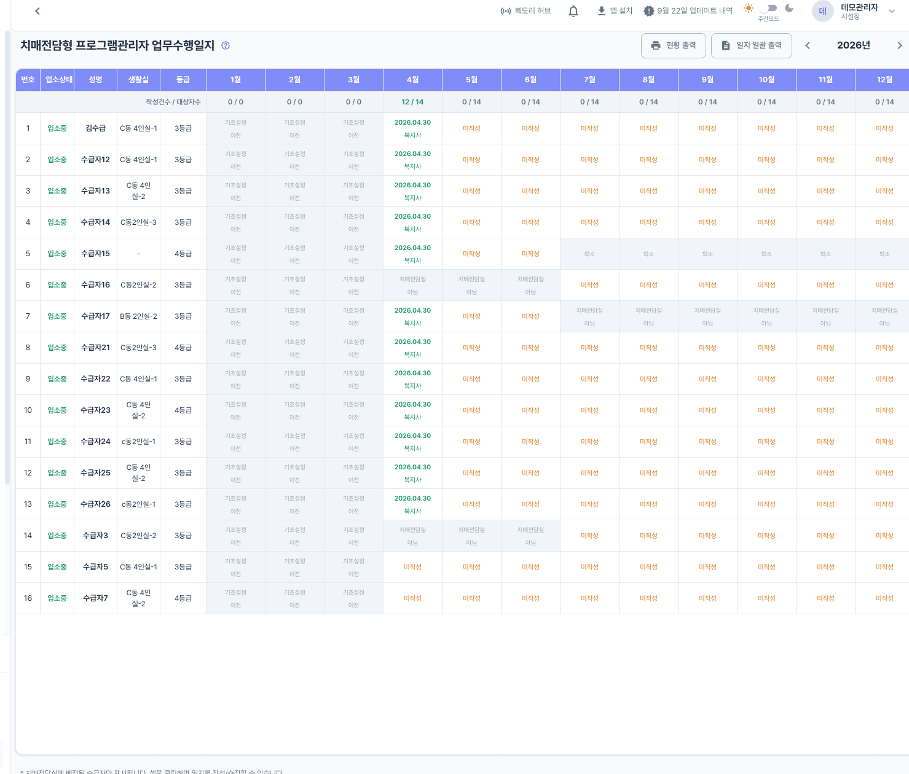The width and height of the screenshot is (909, 774).
Task: Open 수급자5's 4월 미작성 cell
Action: tap(412, 567)
